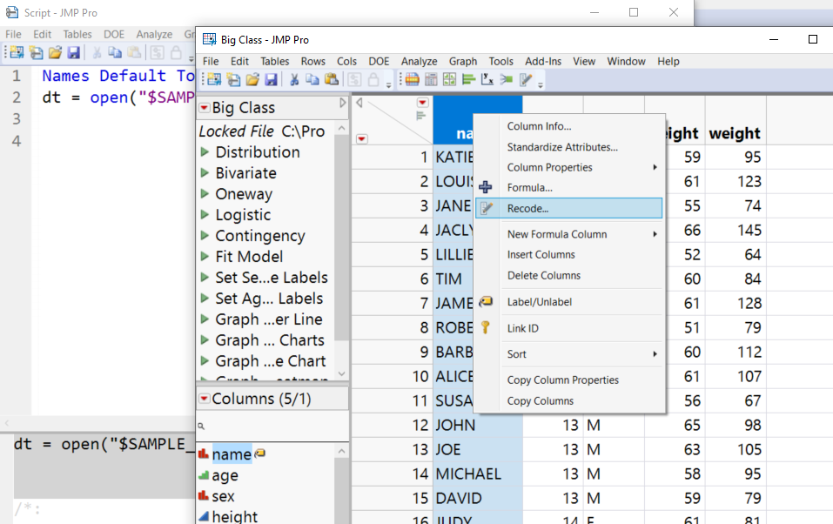Image resolution: width=833 pixels, height=524 pixels.
Task: Click Cut scissors icon in Big Class toolbar
Action: click(294, 80)
